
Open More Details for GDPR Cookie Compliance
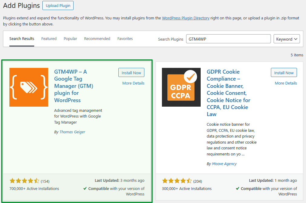[x=286, y=83]
